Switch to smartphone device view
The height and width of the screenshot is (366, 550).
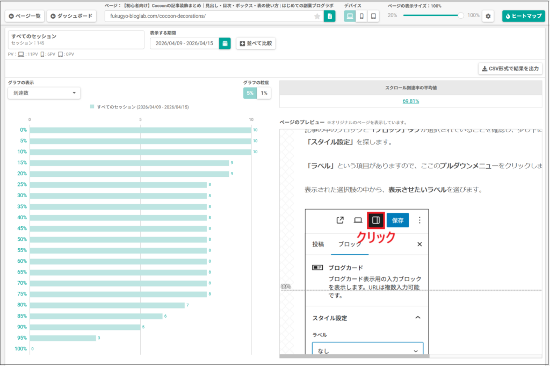coord(361,16)
